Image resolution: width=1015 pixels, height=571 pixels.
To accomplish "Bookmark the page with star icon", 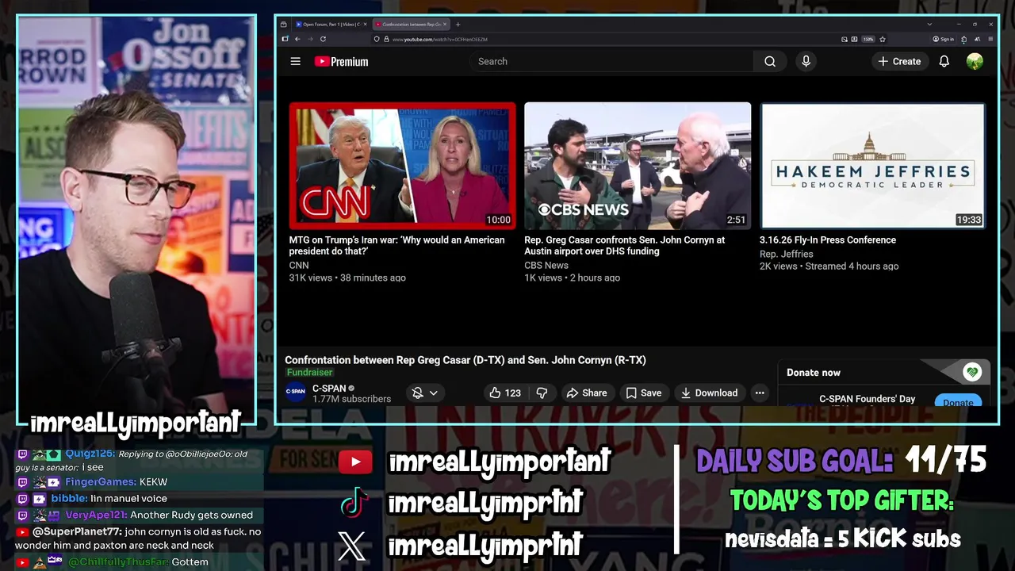I will click(x=883, y=39).
